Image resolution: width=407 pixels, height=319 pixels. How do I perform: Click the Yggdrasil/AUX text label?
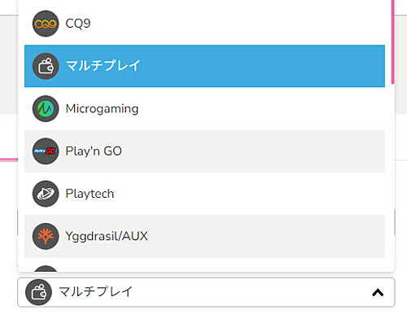[107, 236]
